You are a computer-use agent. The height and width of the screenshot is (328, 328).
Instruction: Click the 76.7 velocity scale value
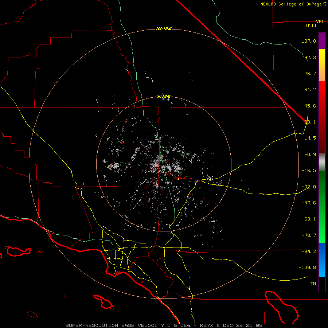pyautogui.click(x=310, y=73)
